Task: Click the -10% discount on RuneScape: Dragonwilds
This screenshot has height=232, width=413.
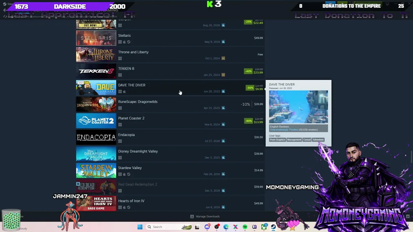Action: pyautogui.click(x=245, y=104)
